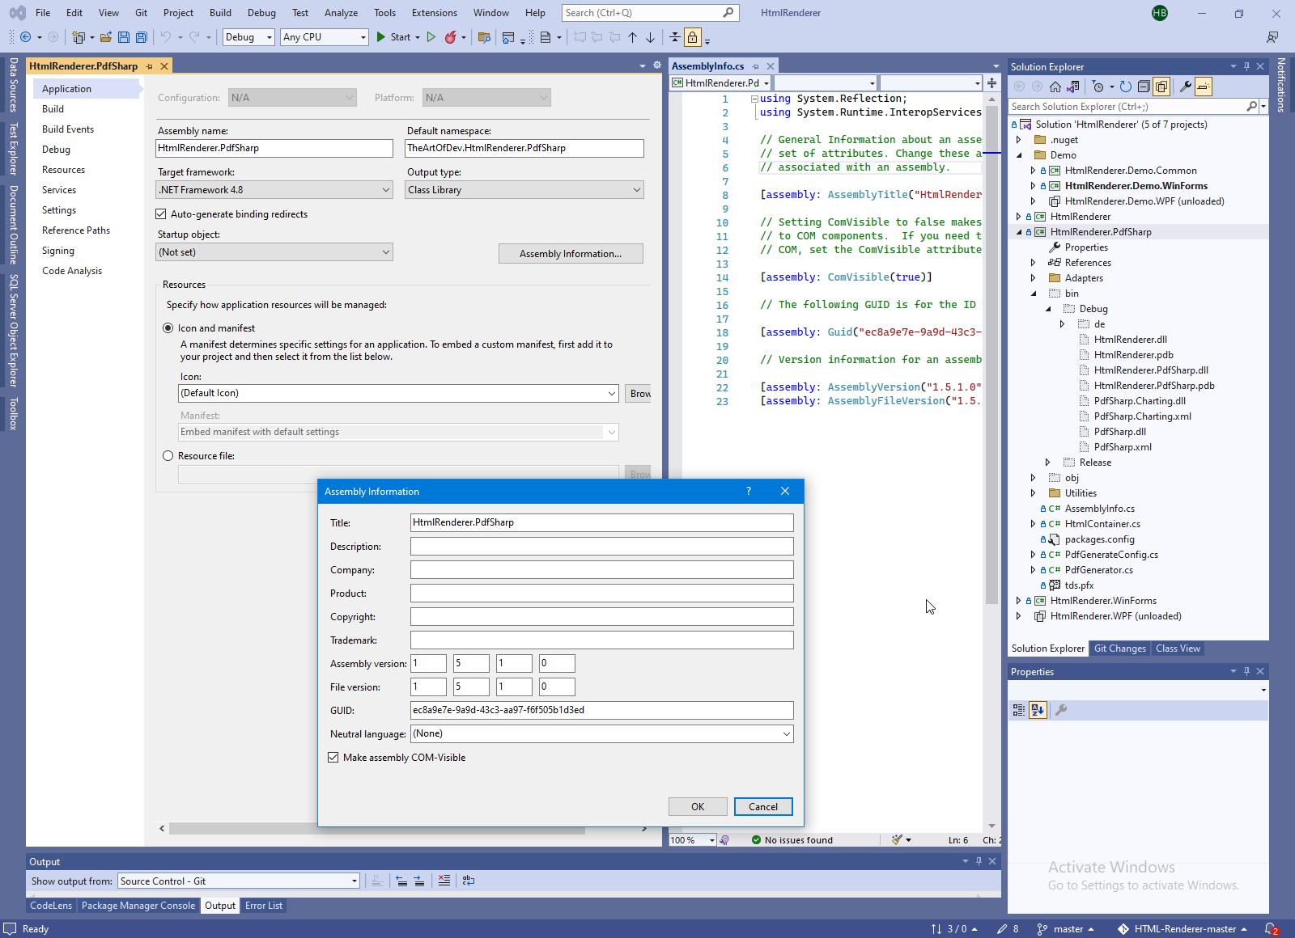Disable Auto-generate binding redirects
The image size is (1295, 938).
161,214
